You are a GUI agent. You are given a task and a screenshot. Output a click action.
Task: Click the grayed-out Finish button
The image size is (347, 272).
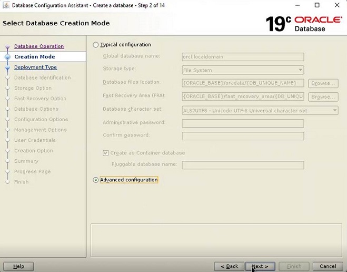pyautogui.click(x=294, y=266)
